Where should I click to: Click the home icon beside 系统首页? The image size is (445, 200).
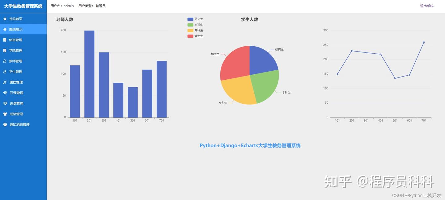[5, 19]
